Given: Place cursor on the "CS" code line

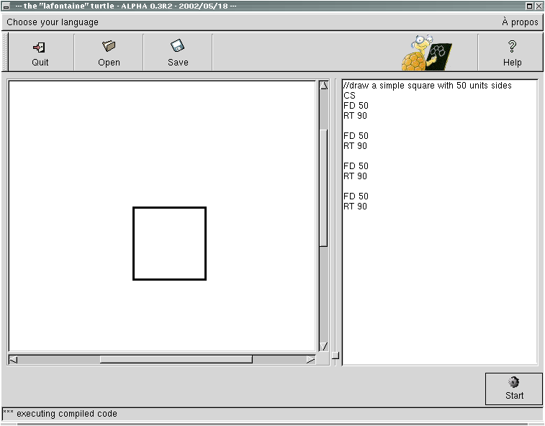Looking at the screenshot, I should [x=350, y=96].
